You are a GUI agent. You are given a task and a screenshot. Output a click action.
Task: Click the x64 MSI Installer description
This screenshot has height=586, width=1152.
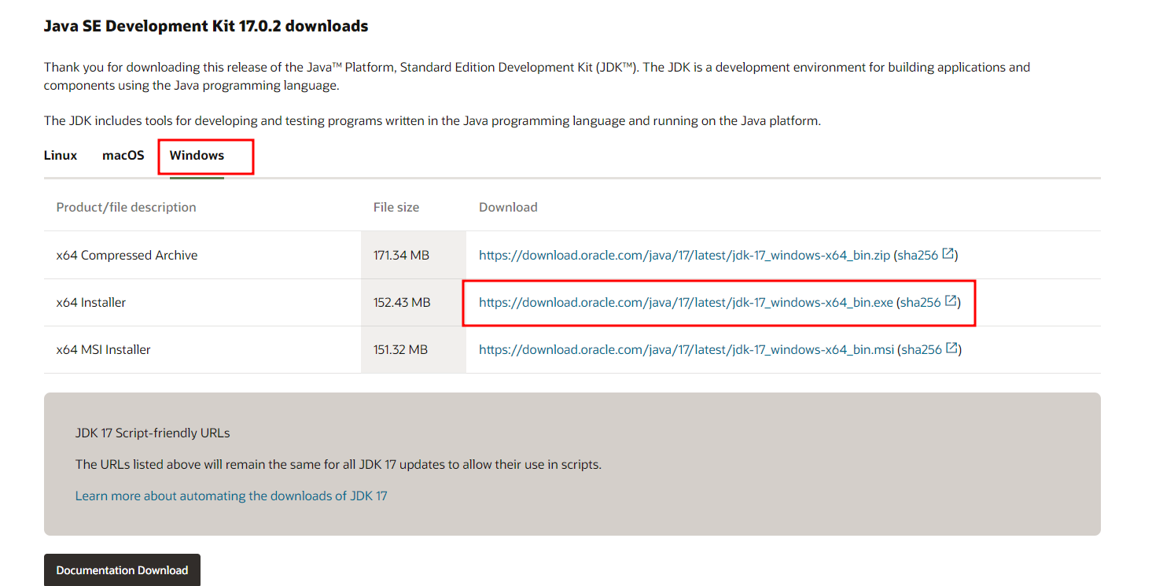103,350
